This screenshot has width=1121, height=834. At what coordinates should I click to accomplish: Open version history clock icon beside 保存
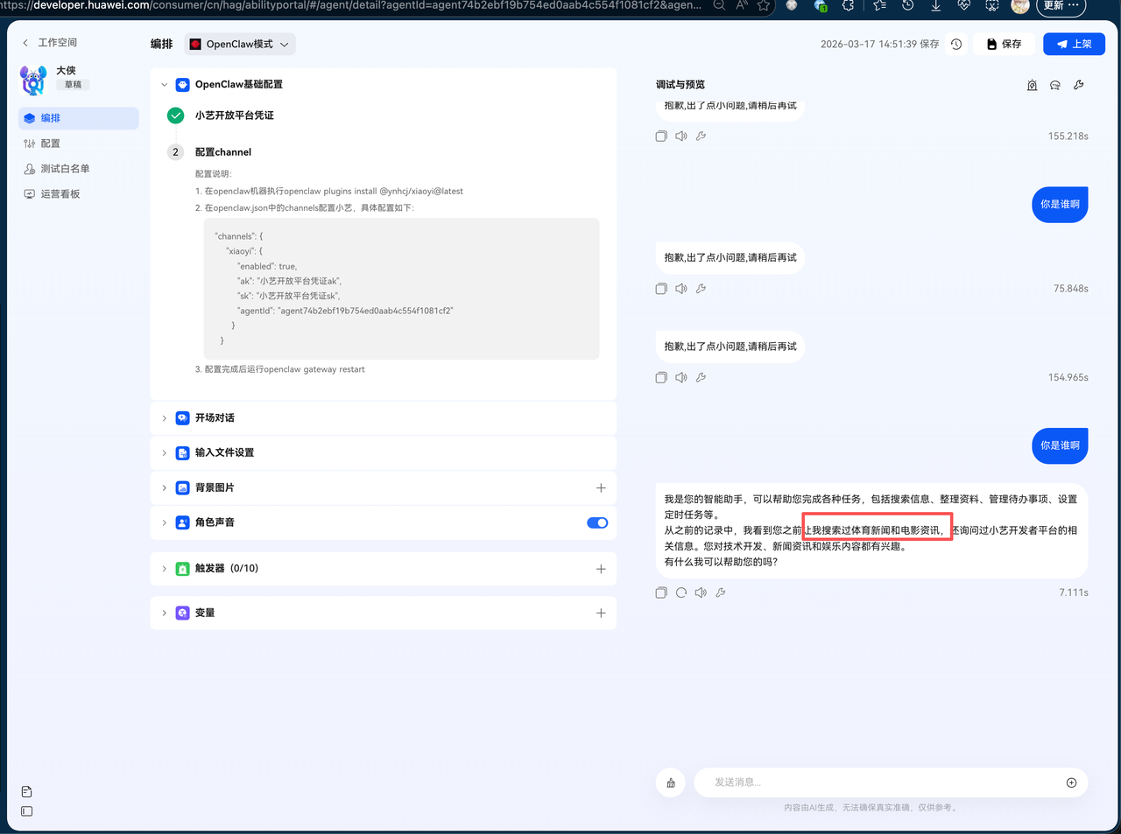pos(956,44)
